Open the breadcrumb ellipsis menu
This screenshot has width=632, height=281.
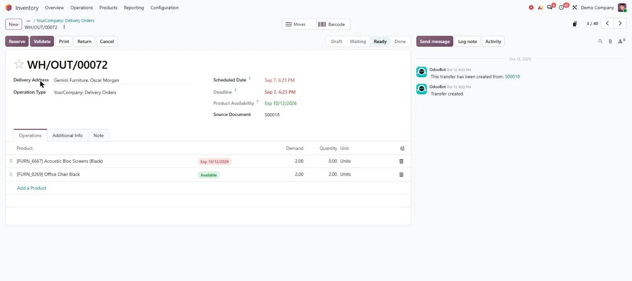28,21
